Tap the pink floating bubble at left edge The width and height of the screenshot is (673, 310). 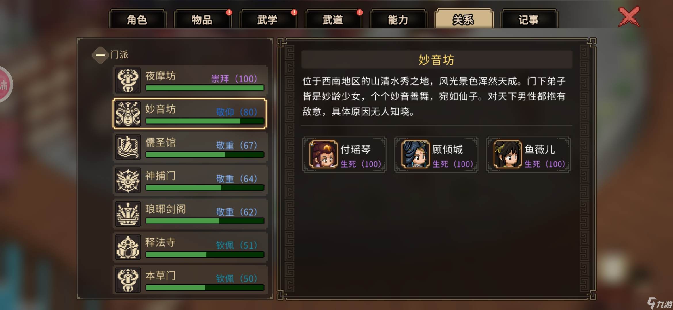tap(4, 84)
